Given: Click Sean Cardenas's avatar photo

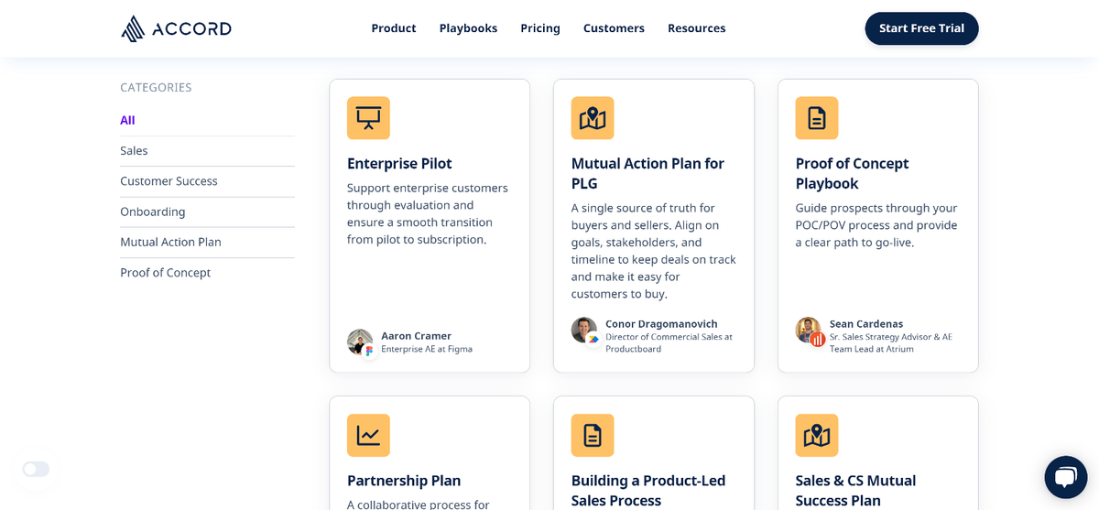Looking at the screenshot, I should [808, 330].
